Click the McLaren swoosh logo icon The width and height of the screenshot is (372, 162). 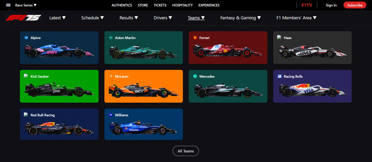[110, 76]
